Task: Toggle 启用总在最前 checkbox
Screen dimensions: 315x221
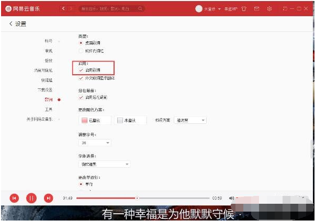Action: pos(81,97)
